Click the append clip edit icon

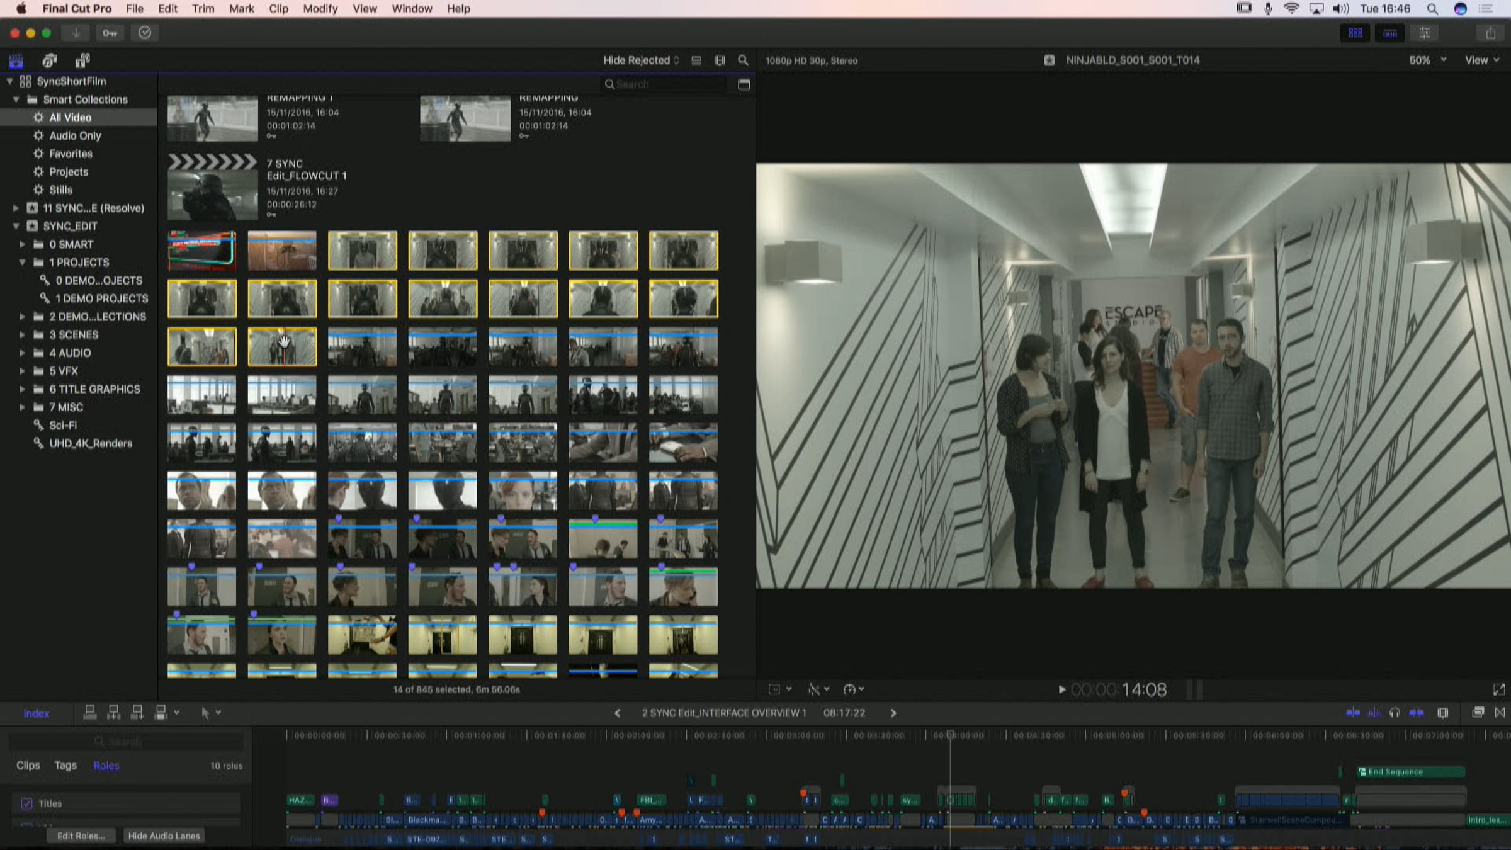pyautogui.click(x=137, y=712)
